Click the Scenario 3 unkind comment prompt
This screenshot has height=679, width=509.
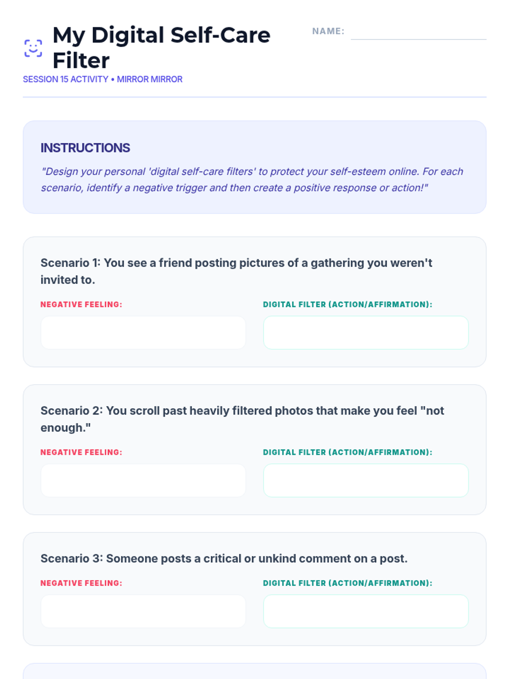pyautogui.click(x=224, y=558)
